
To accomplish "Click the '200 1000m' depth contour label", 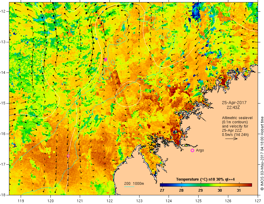I will coord(134,184).
